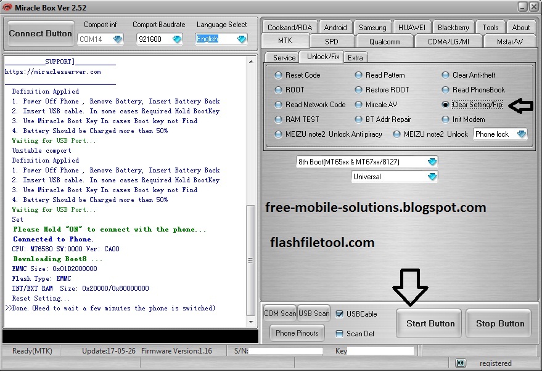Image resolution: width=542 pixels, height=372 pixels.
Task: Choose the Init Modem option
Action: [463, 119]
